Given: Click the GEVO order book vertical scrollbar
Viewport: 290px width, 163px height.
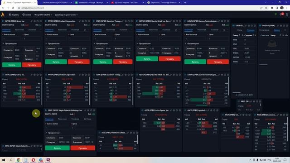Looking at the screenshot, I should click(x=41, y=91).
